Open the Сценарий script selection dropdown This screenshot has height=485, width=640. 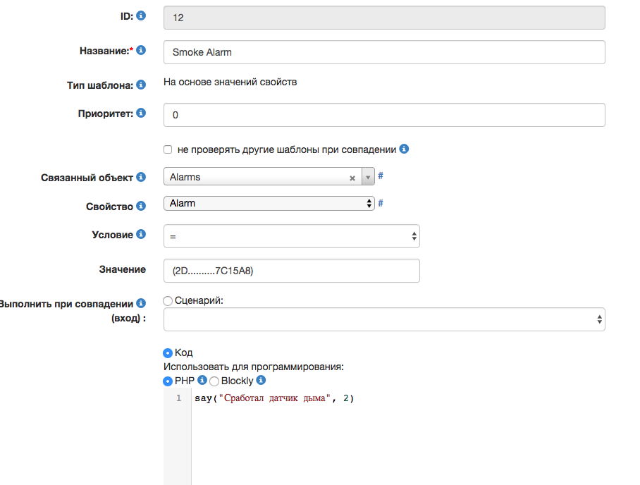384,319
